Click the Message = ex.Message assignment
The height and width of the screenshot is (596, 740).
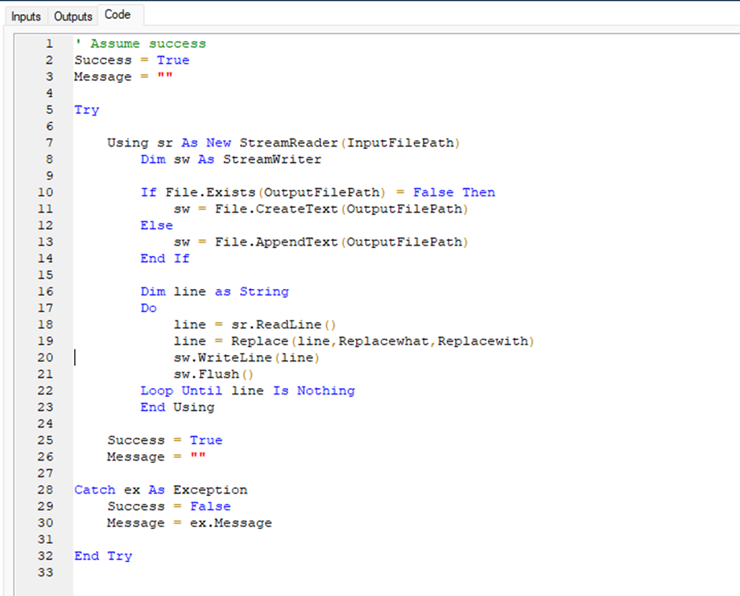(x=189, y=523)
